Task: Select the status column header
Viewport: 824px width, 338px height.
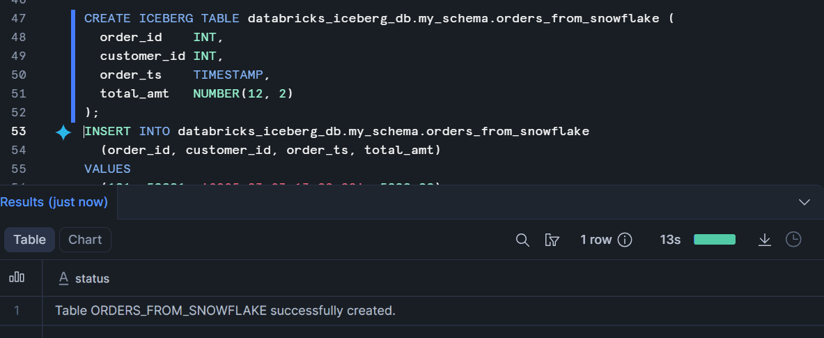Action: coord(92,279)
